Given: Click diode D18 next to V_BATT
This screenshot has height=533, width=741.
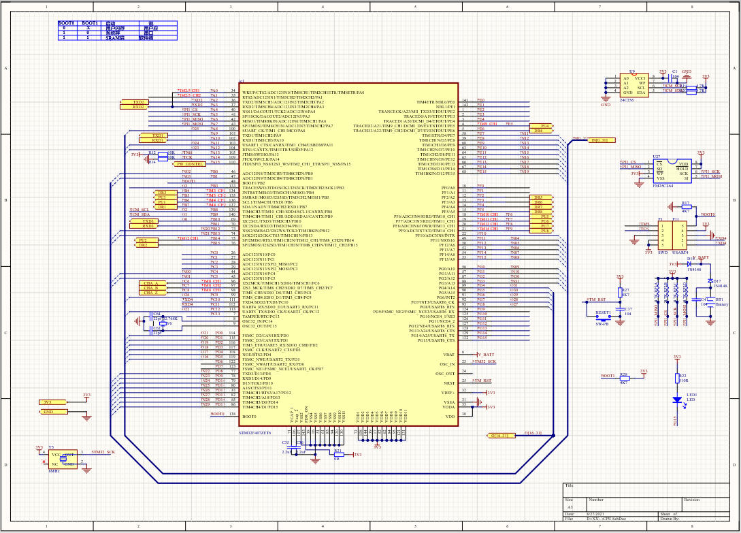Looking at the screenshot, I should (x=689, y=264).
